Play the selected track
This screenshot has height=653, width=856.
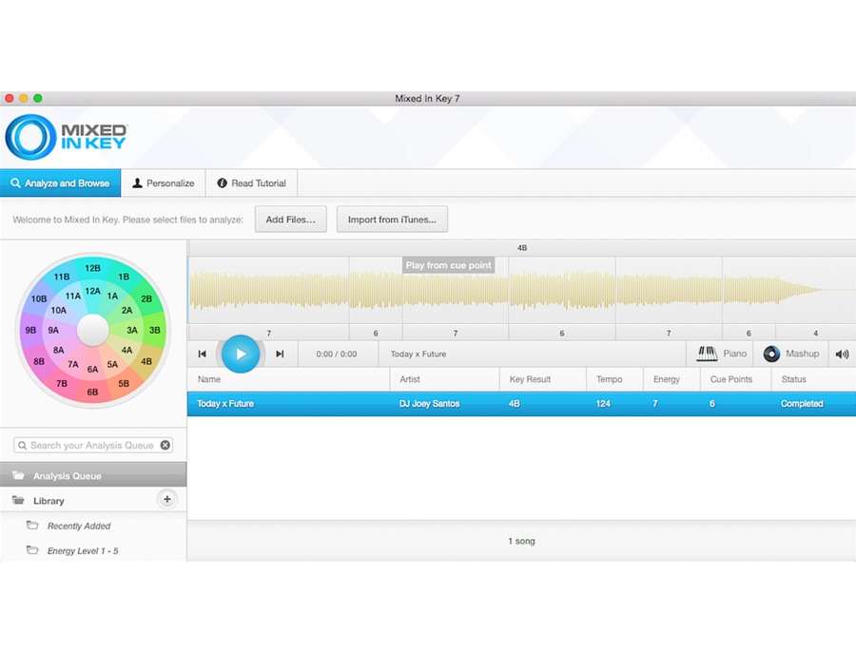point(241,354)
